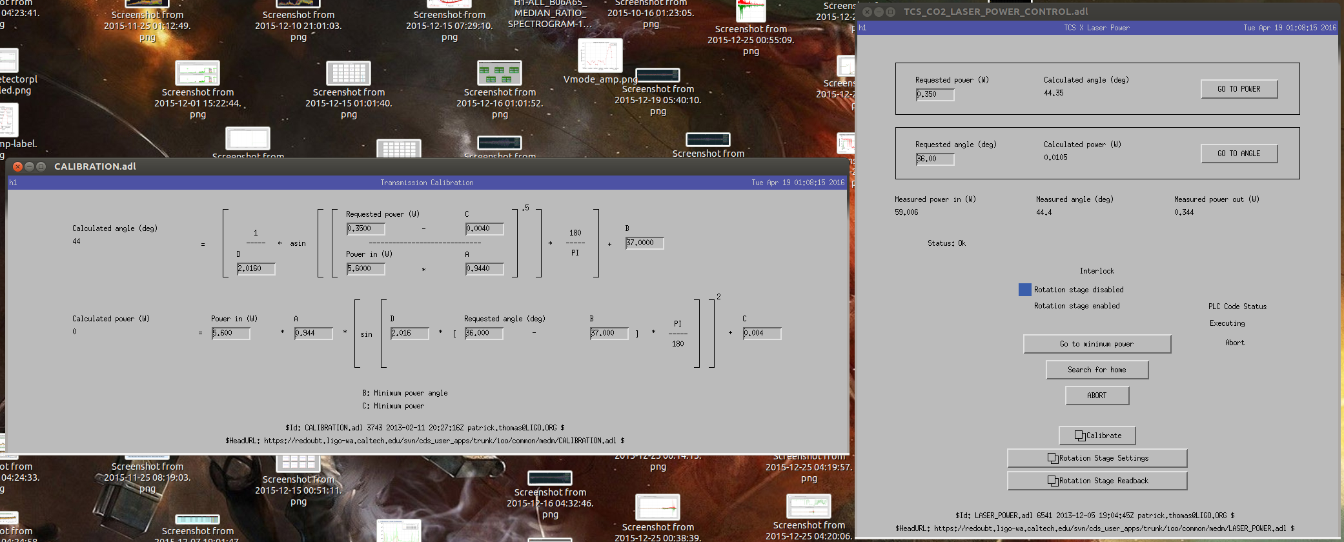Screen dimensions: 1344x542
Task: Click the GO TO POWER button
Action: [1239, 89]
